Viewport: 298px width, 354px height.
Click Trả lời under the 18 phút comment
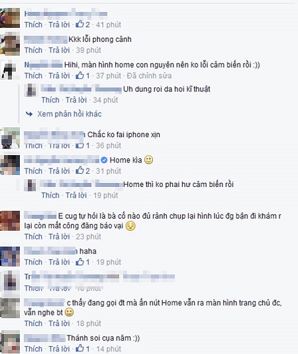(x=59, y=324)
